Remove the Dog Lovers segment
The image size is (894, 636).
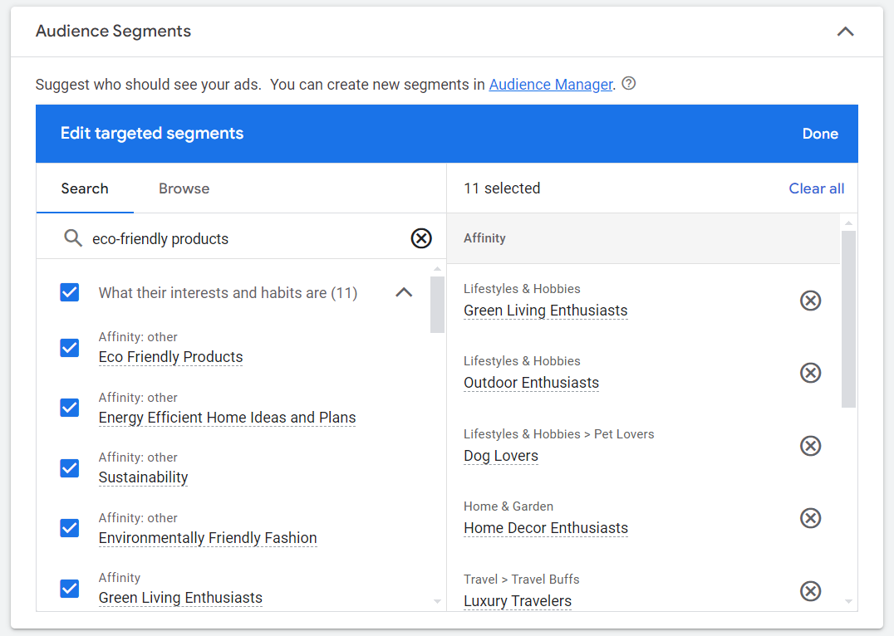tap(811, 446)
